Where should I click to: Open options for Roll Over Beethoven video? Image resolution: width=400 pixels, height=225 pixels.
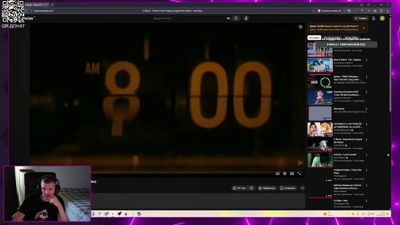click(367, 186)
